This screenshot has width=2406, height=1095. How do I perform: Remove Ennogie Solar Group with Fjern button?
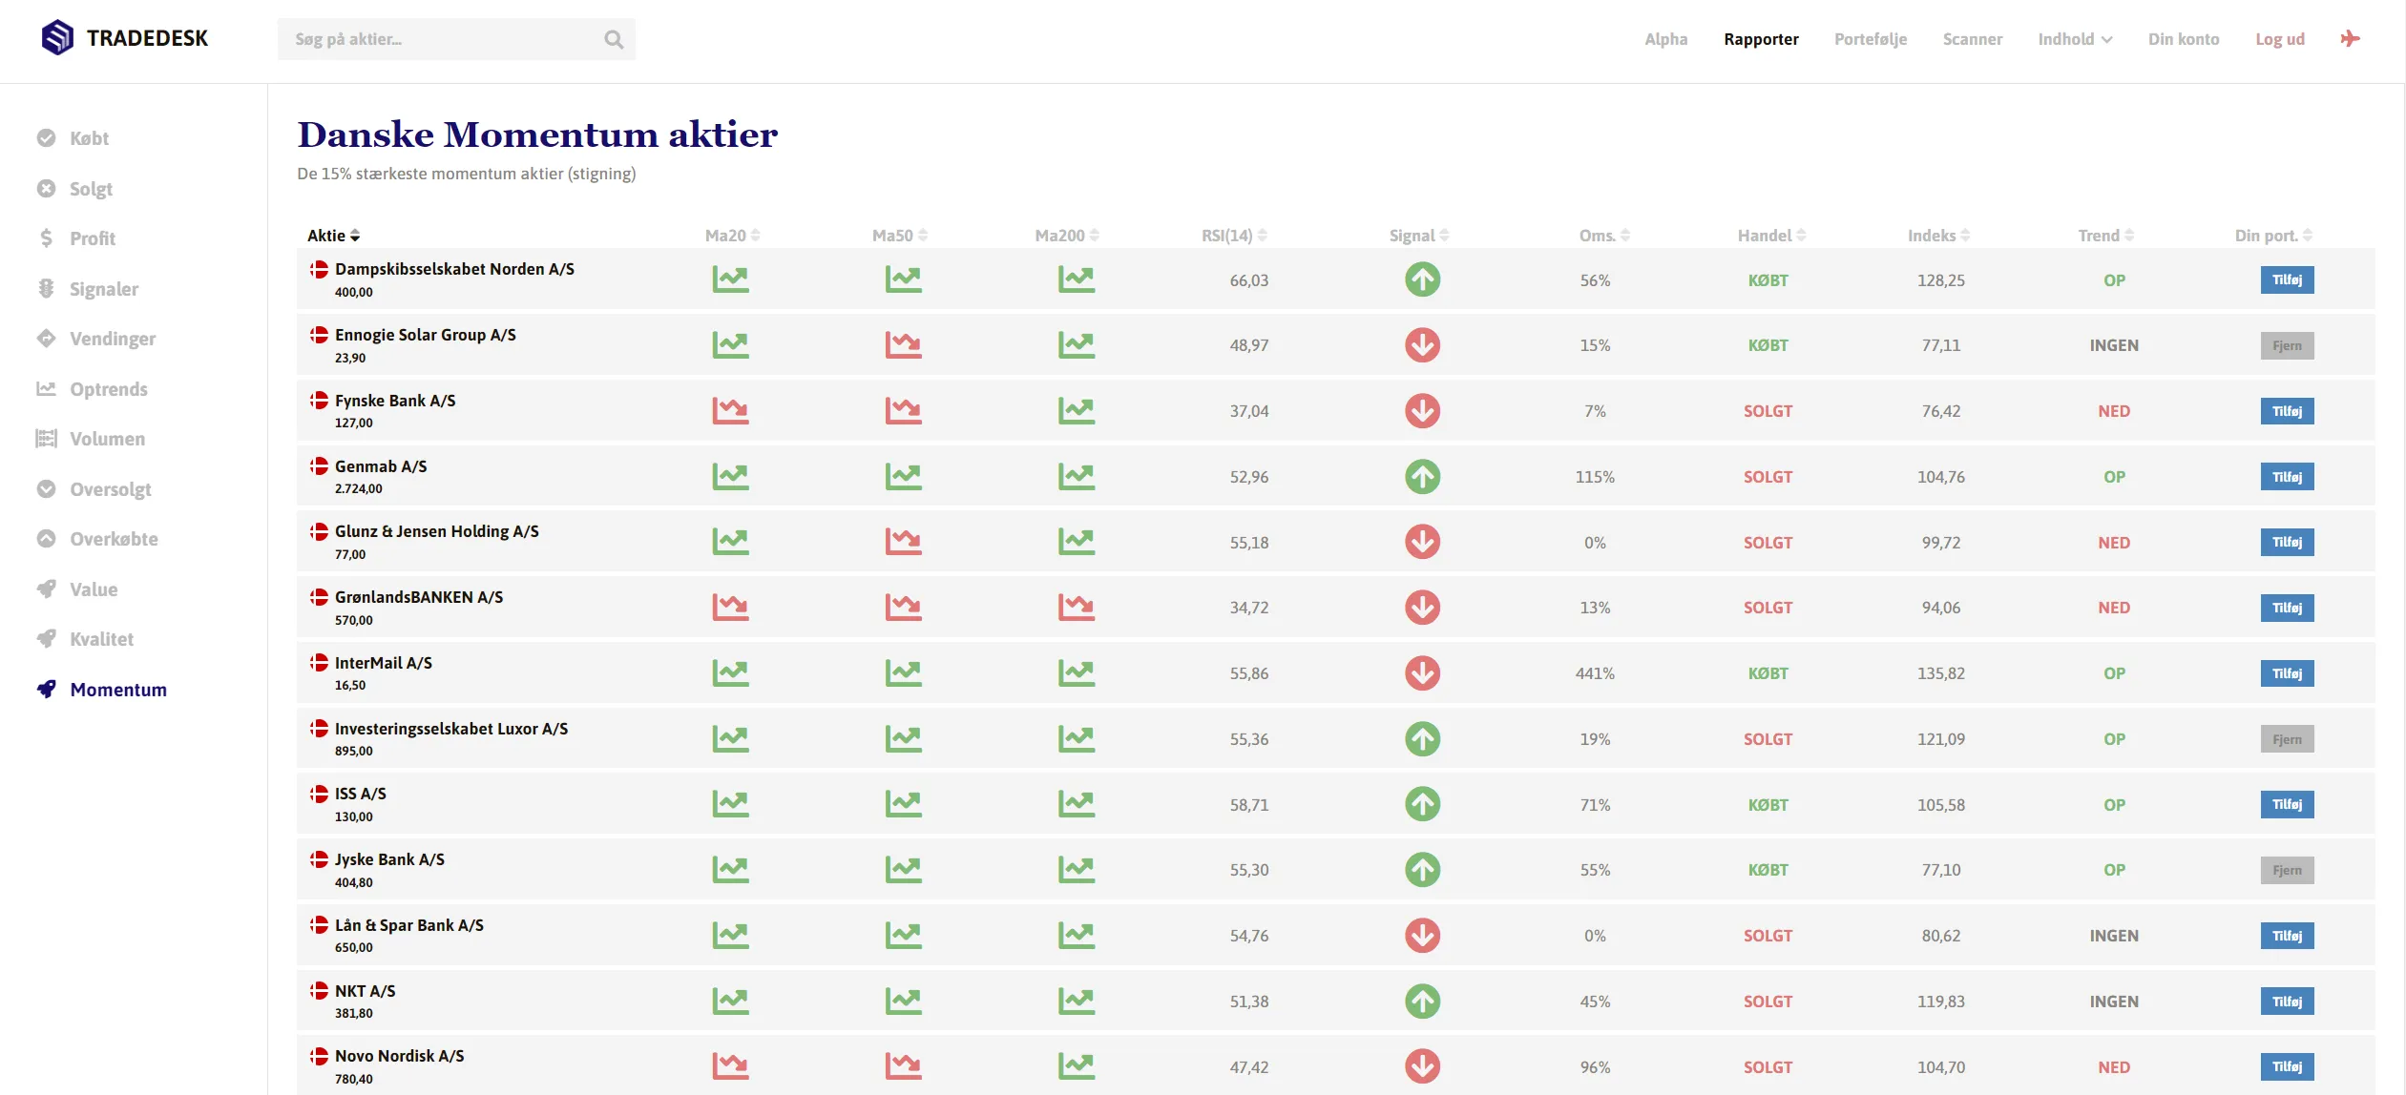(x=2287, y=345)
